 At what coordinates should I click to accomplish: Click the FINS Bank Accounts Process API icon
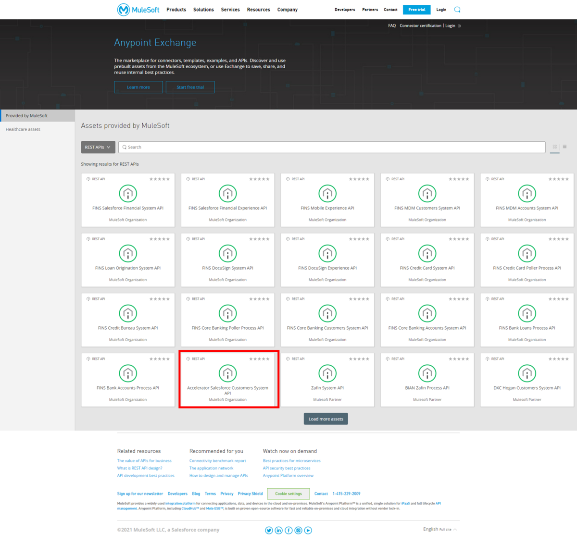(128, 373)
